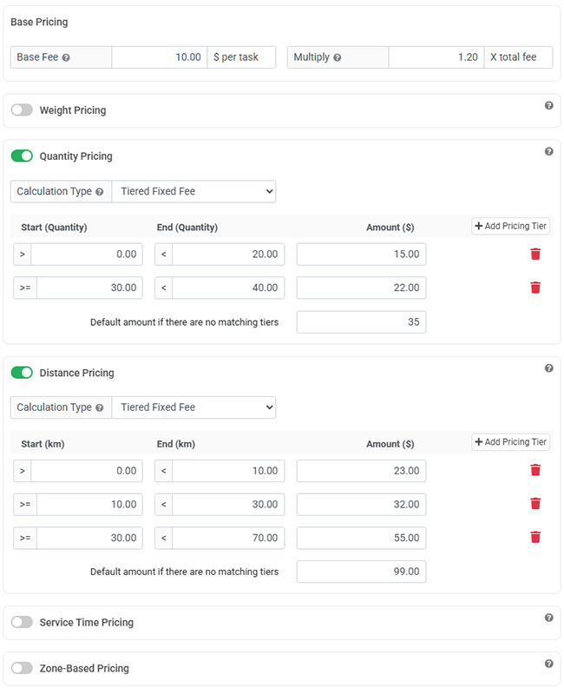Click help icon next to Multiply label
564x688 pixels.
(337, 58)
